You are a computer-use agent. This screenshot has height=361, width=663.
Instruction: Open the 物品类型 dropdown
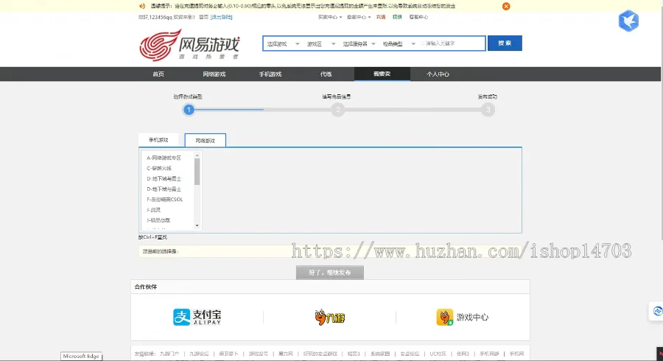399,43
